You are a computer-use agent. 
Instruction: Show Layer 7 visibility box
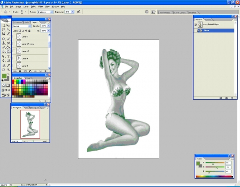click(x=14, y=37)
